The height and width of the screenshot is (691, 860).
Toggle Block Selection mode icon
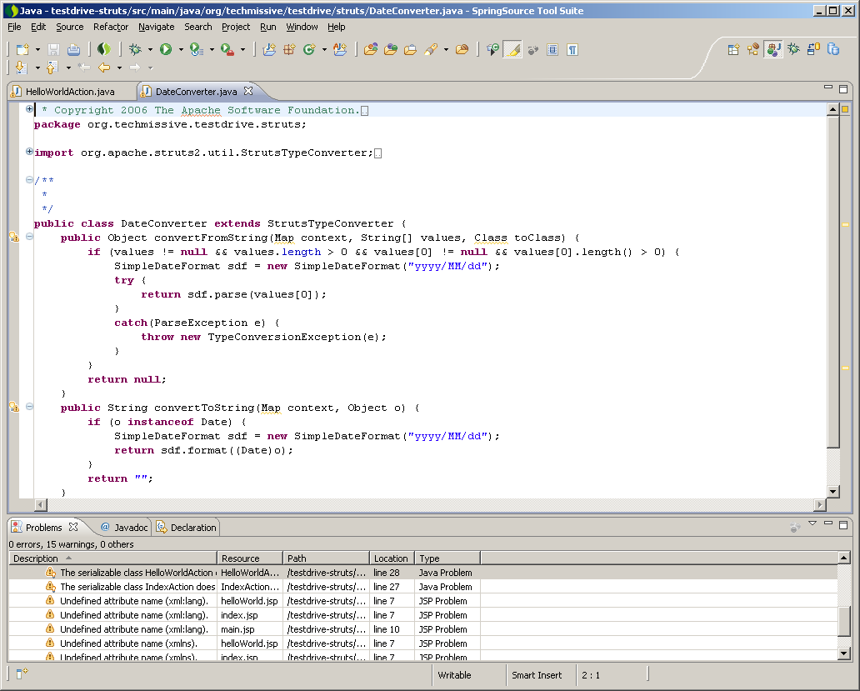(552, 50)
